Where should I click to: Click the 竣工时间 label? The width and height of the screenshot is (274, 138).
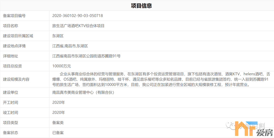tap(10, 112)
